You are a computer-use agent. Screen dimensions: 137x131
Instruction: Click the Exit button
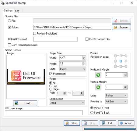[108, 123]
